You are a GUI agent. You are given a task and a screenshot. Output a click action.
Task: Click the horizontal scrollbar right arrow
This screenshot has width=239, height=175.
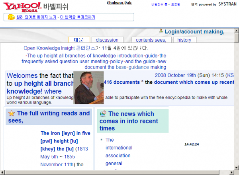click(x=232, y=172)
